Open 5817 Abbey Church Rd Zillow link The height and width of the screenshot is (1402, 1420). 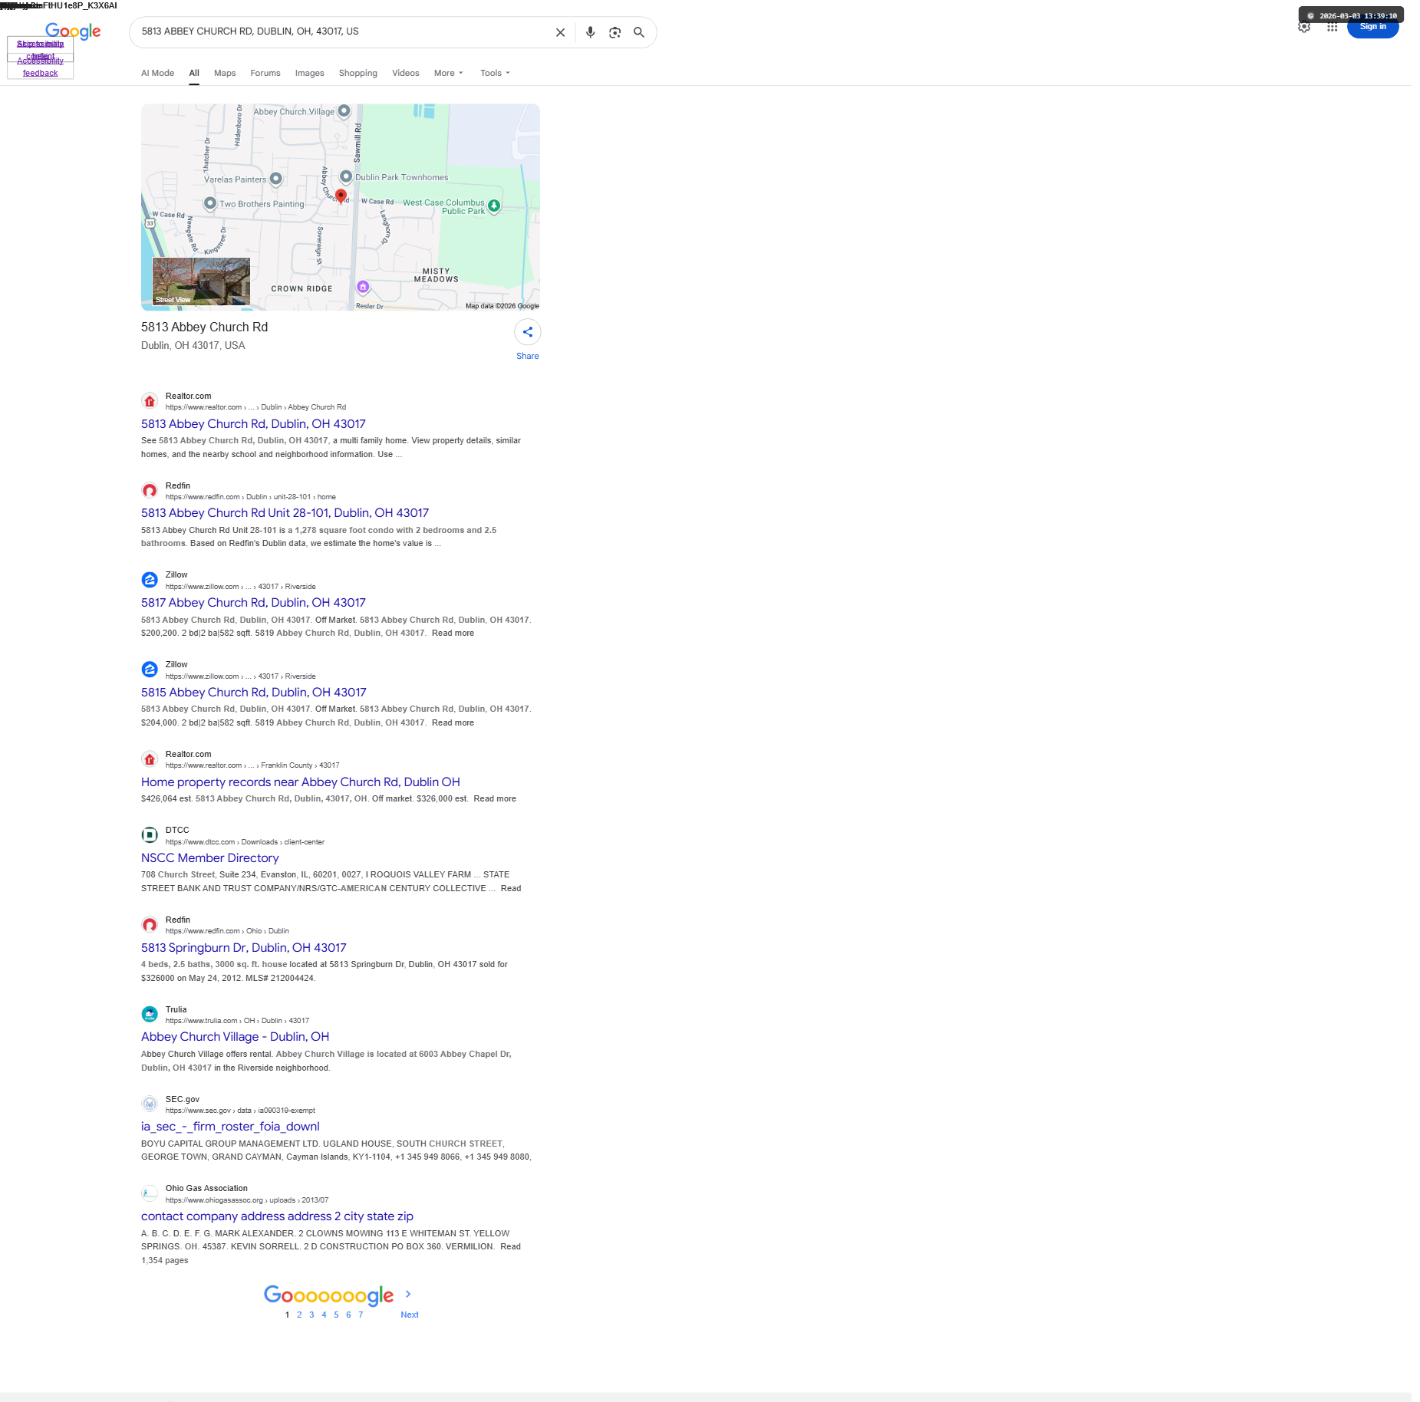[x=253, y=603]
